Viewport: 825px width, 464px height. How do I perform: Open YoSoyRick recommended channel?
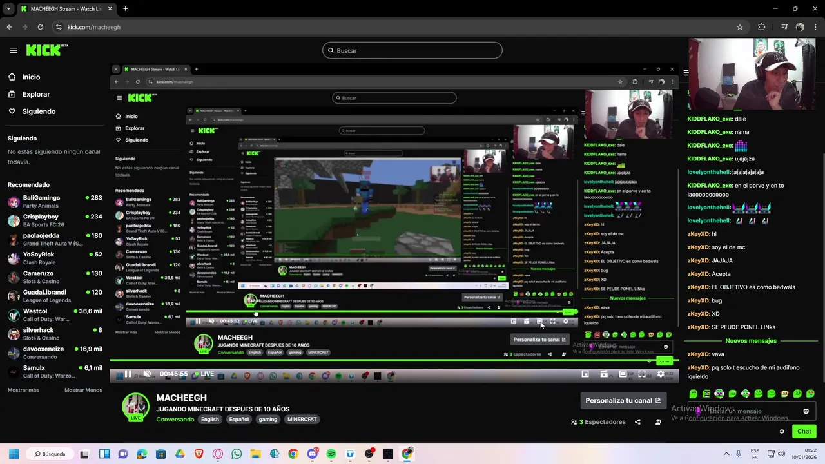55,258
